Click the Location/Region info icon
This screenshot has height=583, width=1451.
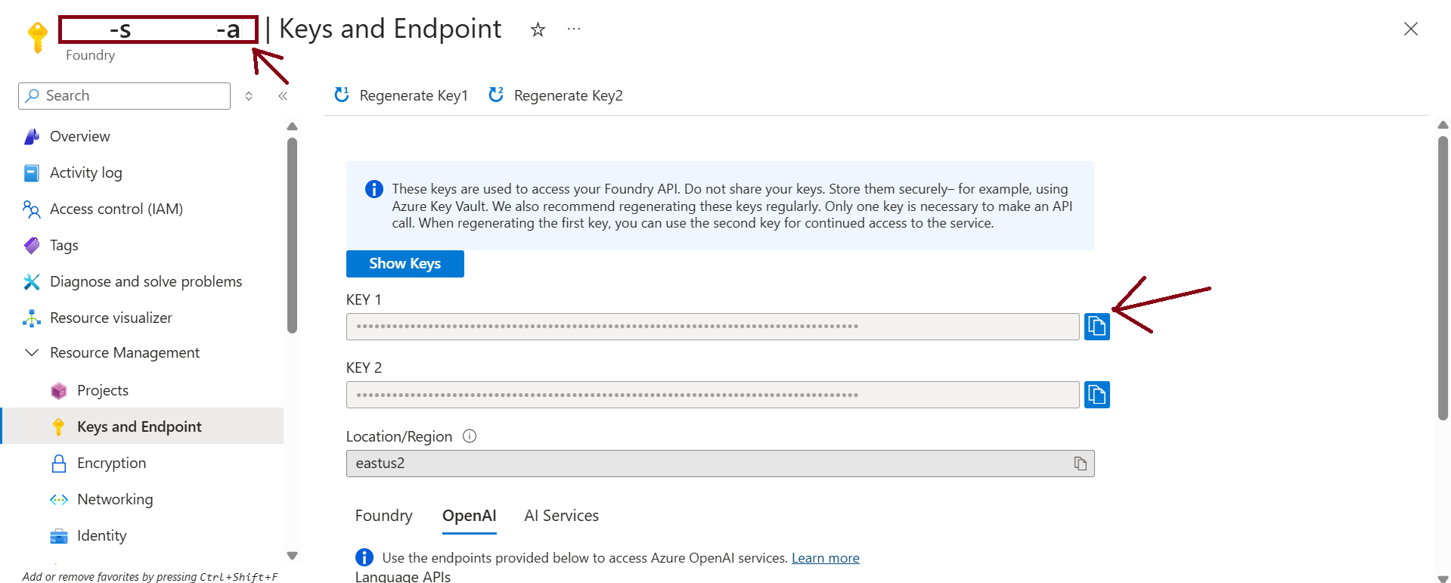click(x=470, y=436)
